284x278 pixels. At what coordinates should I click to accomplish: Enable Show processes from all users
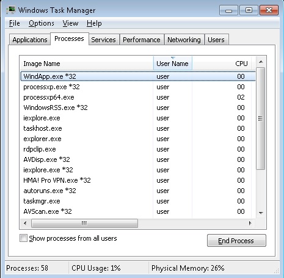click(23, 238)
